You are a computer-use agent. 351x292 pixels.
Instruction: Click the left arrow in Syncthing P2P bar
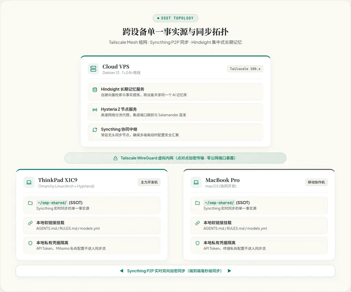click(122, 271)
